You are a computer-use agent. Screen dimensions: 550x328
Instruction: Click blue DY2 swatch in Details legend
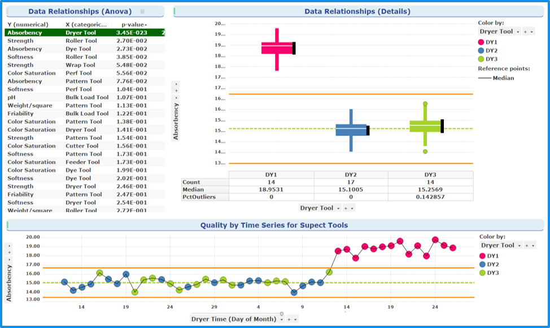481,50
